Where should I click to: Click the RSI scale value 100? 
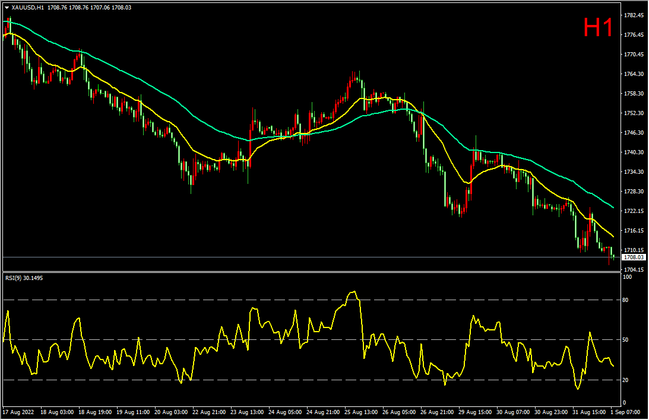coord(627,277)
